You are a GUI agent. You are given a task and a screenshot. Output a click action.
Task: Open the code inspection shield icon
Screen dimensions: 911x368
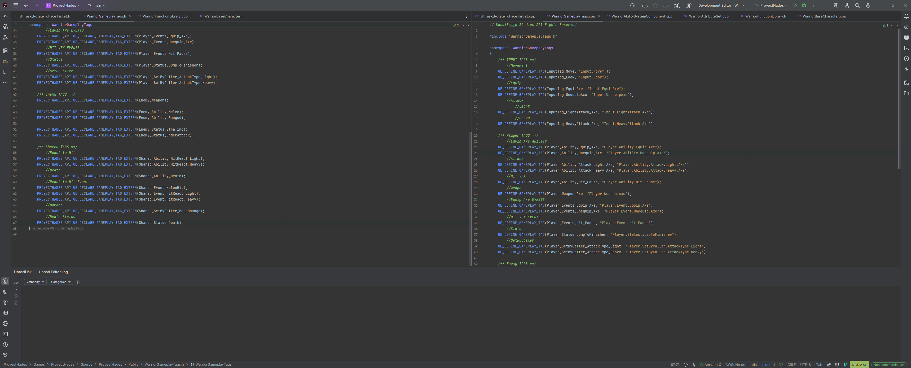pos(837,365)
